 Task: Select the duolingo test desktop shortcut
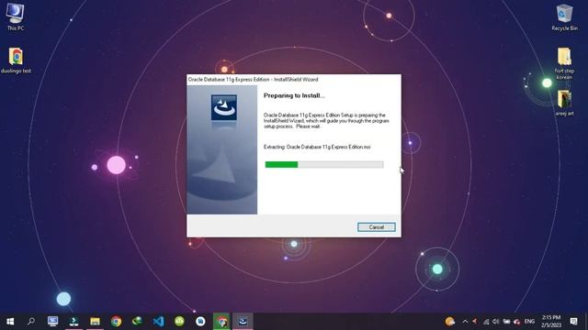tap(16, 60)
